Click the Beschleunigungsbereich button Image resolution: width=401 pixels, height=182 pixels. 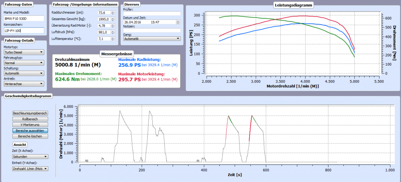point(30,113)
